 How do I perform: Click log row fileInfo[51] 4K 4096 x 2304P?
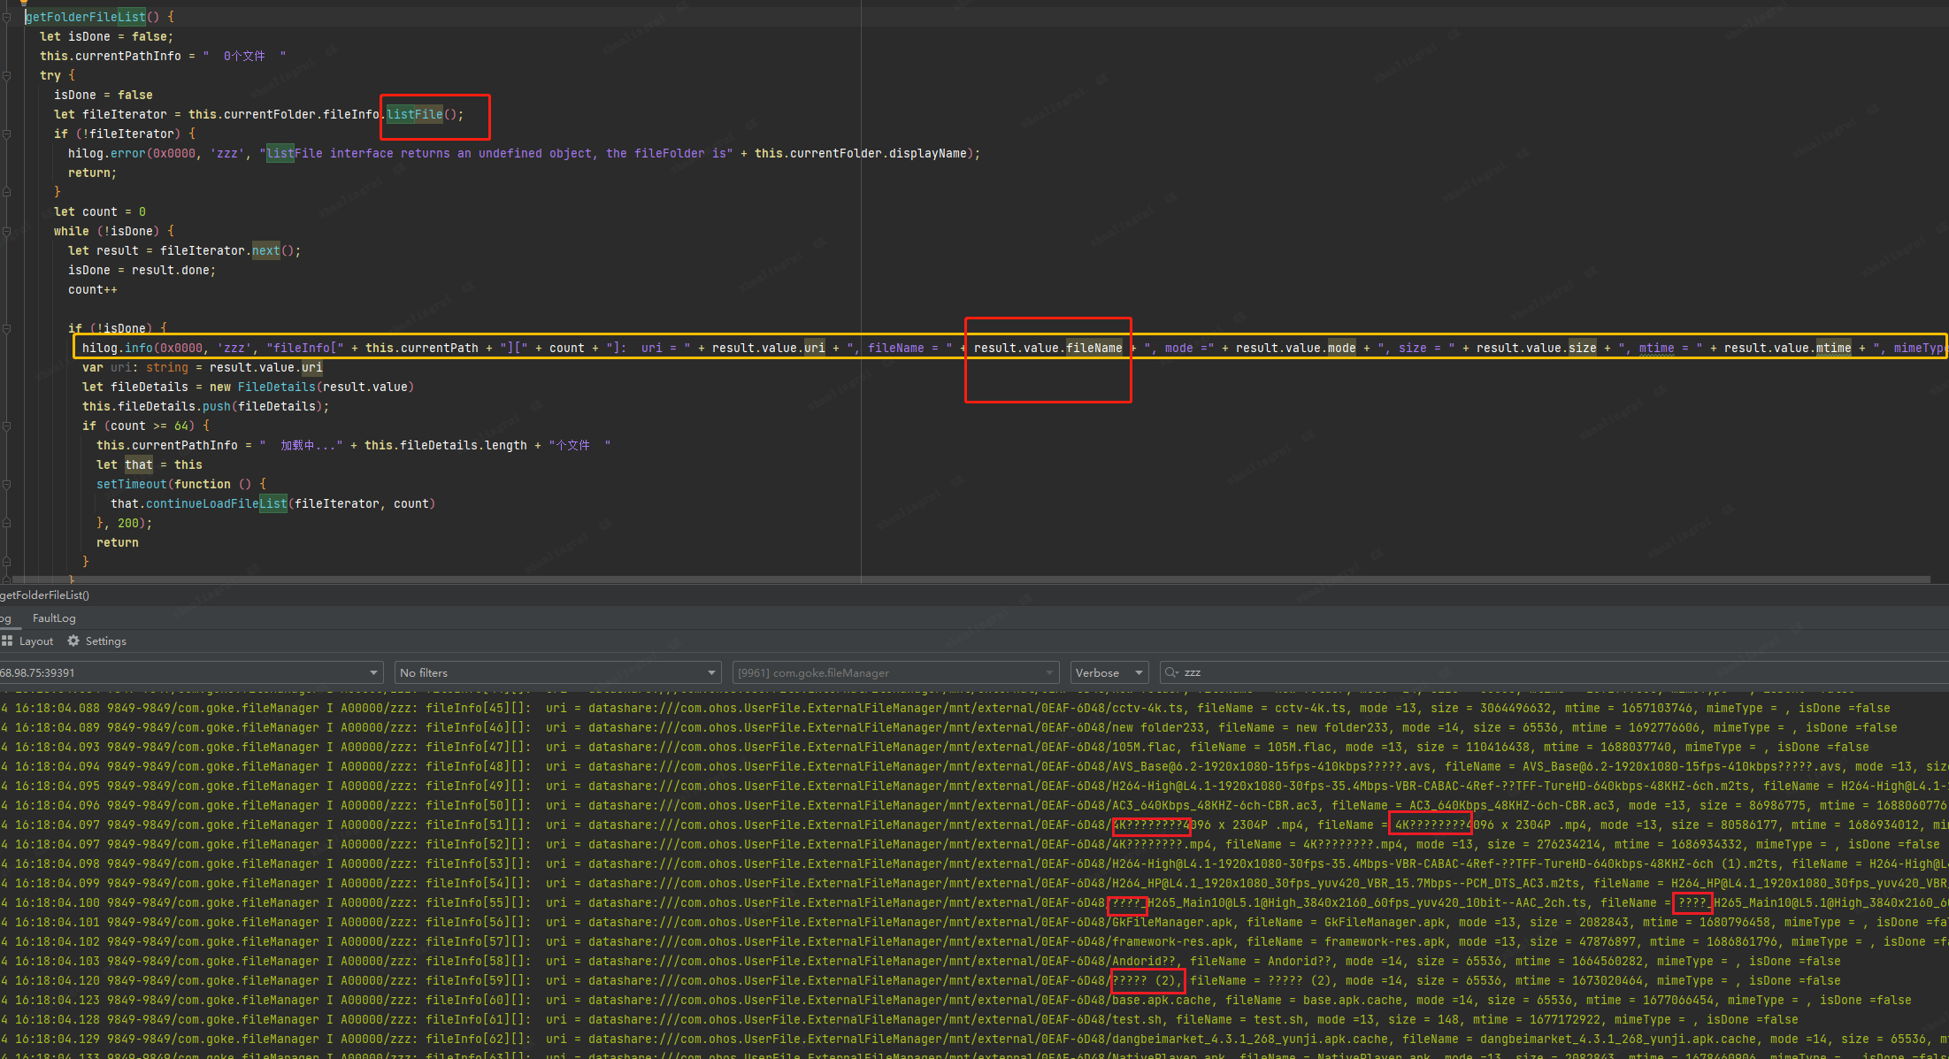[x=974, y=825]
